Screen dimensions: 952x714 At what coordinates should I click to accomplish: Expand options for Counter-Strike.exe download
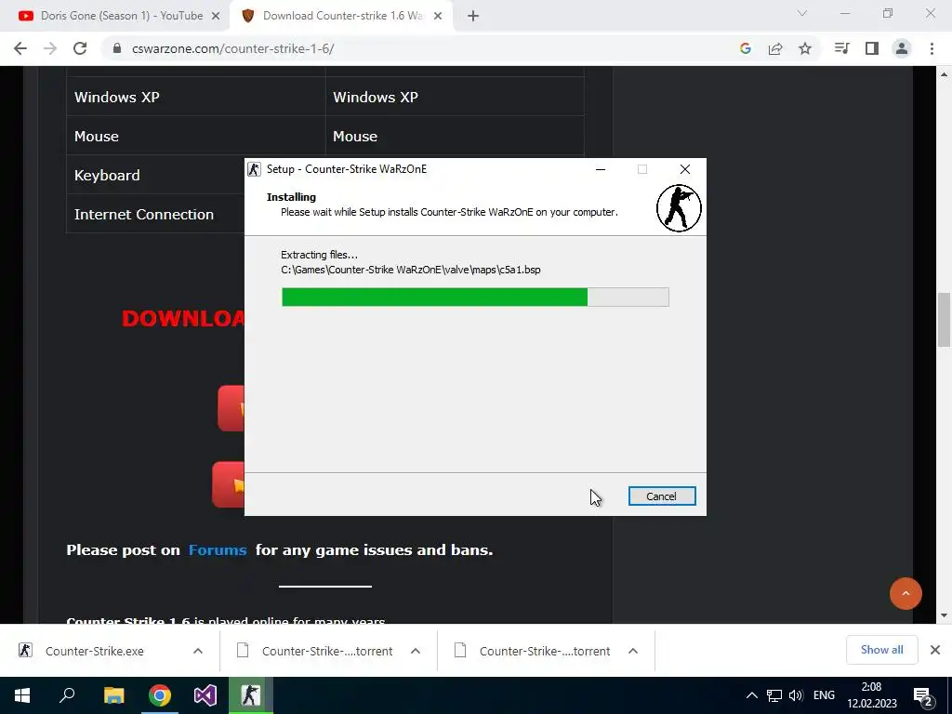click(198, 651)
